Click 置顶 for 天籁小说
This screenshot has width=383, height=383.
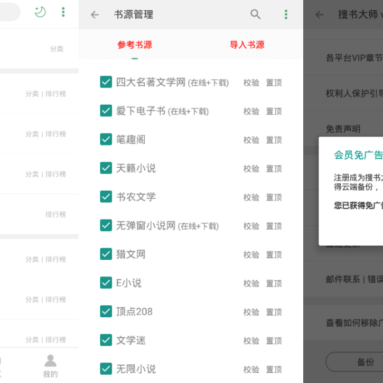tap(274, 169)
